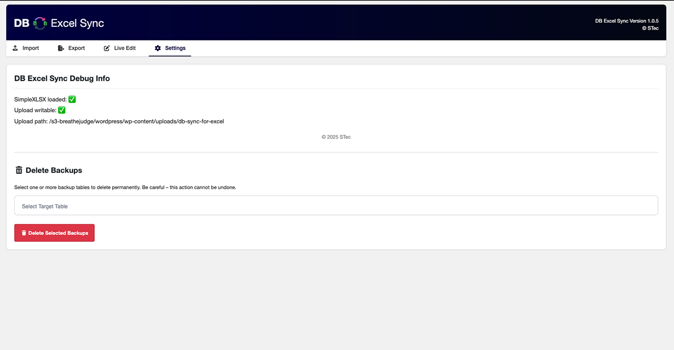Click the © 2025 STec footer text
Screen dimensions: 674x350
pos(336,137)
